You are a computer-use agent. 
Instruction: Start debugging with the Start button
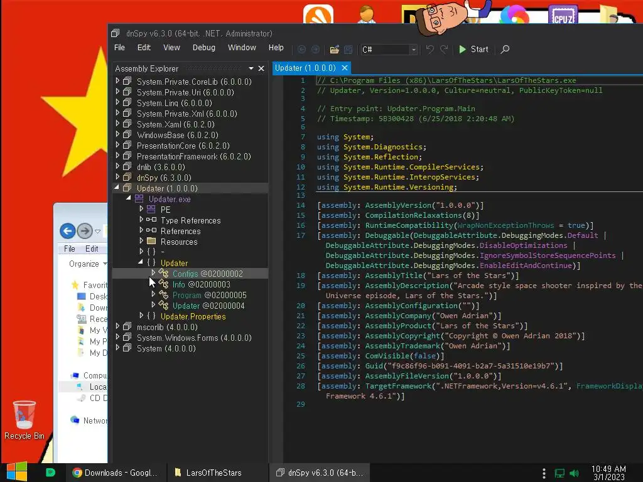tap(473, 49)
